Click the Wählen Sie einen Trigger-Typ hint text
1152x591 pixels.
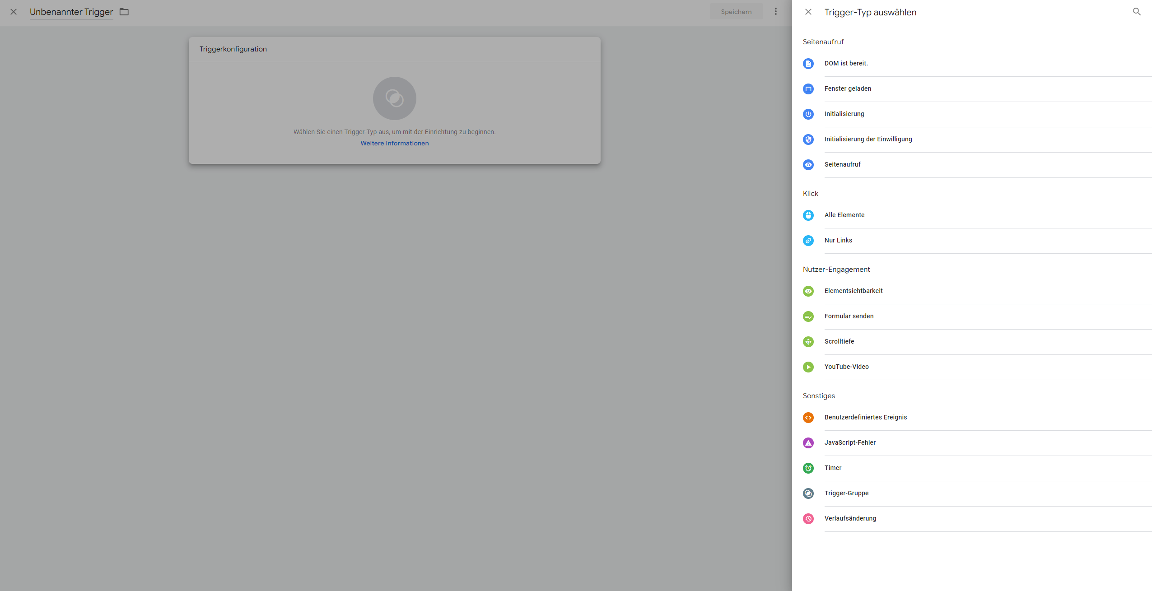pos(395,132)
